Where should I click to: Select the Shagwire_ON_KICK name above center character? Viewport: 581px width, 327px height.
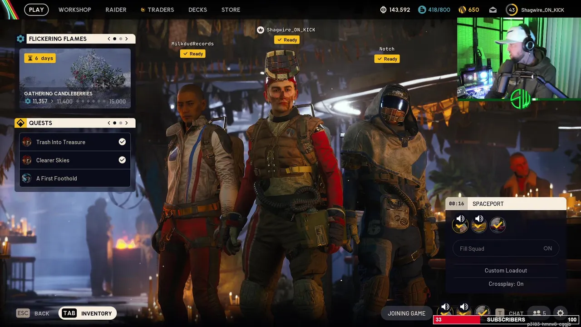click(291, 30)
